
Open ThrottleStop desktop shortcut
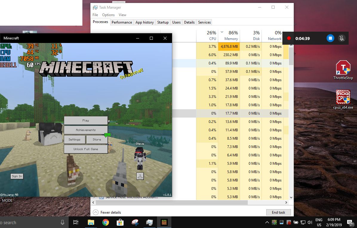(x=343, y=70)
